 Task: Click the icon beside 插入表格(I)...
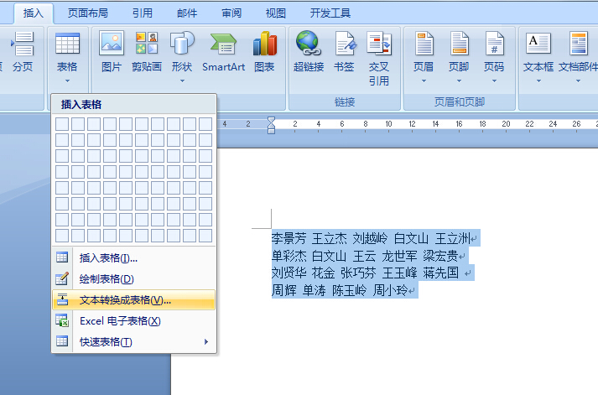[x=62, y=257]
